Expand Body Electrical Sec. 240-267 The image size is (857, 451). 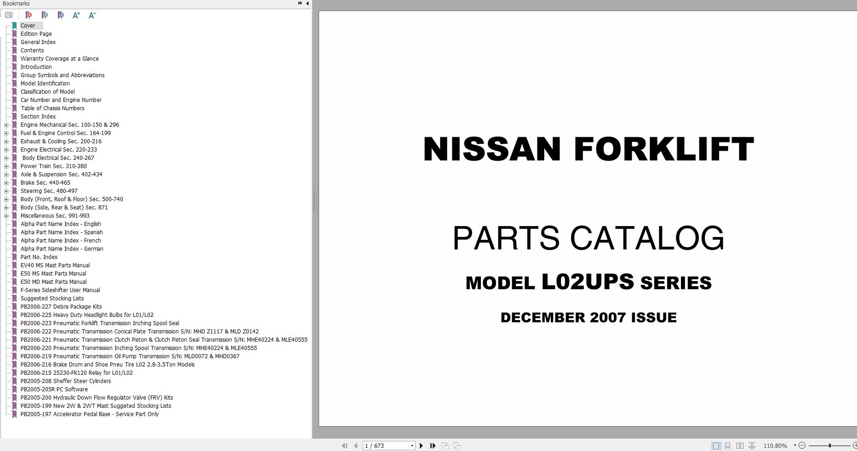pyautogui.click(x=6, y=158)
